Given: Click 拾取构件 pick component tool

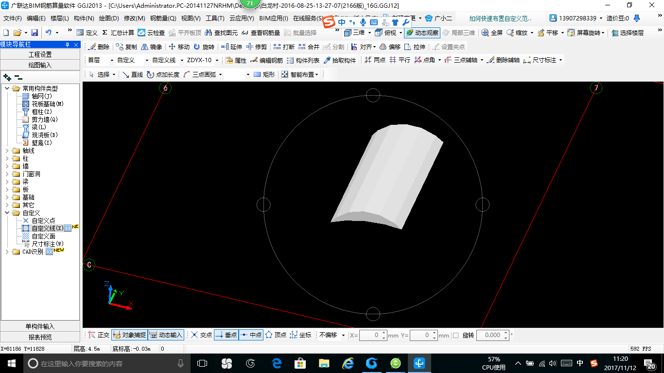Looking at the screenshot, I should [339, 60].
